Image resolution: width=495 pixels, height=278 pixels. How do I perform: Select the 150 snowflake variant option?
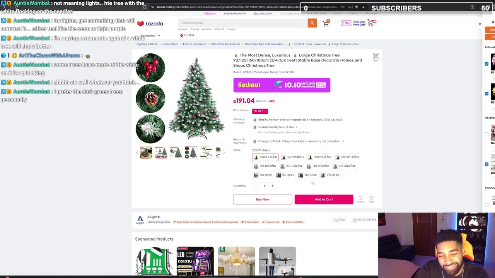coord(291,166)
